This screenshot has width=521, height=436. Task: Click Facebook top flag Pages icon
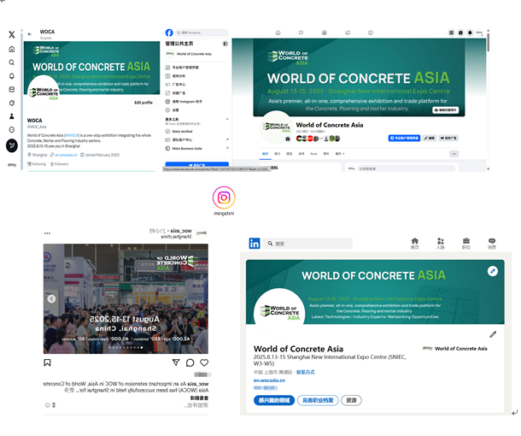pos(301,32)
